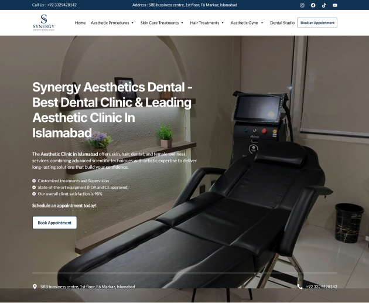Visit the TikTok icon link
This screenshot has width=369, height=303.
point(324,5)
